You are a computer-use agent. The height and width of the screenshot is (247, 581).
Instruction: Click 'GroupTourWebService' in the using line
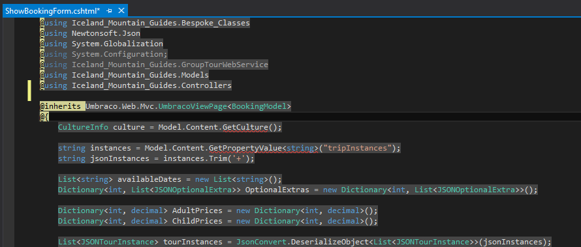tap(225, 65)
